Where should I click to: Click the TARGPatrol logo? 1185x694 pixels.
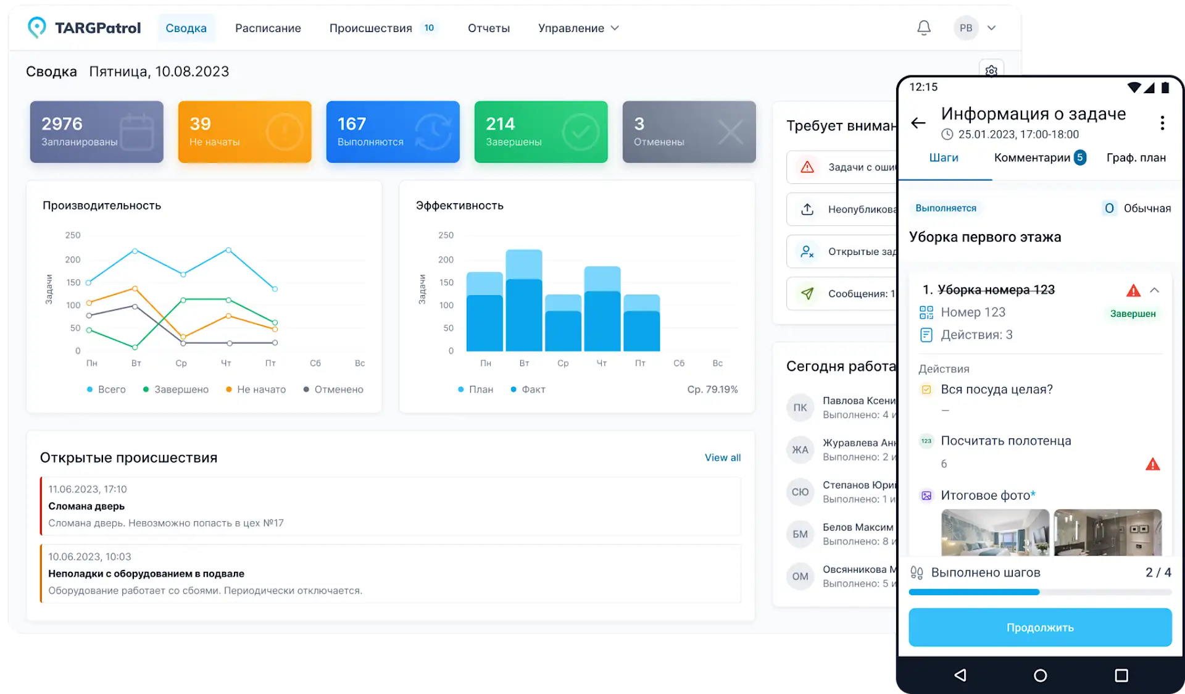tap(85, 28)
